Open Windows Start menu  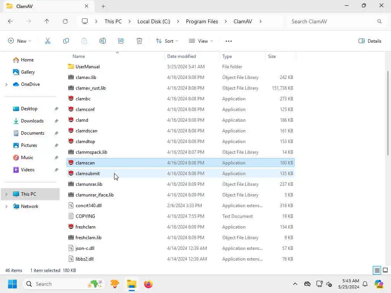[12, 284]
